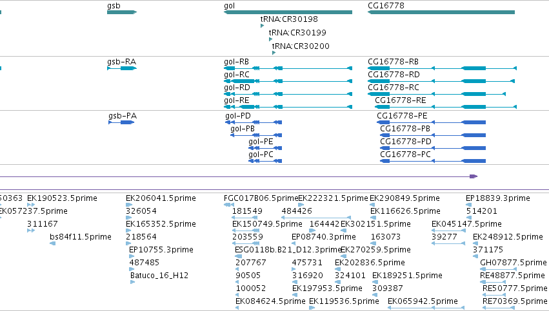Select the gol-RE transcript label
This screenshot has width=549, height=311.
[236, 100]
